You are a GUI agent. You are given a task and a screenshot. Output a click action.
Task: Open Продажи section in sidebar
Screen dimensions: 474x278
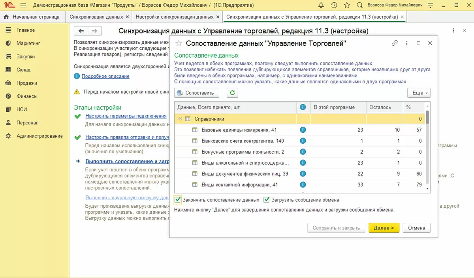[x=26, y=83]
